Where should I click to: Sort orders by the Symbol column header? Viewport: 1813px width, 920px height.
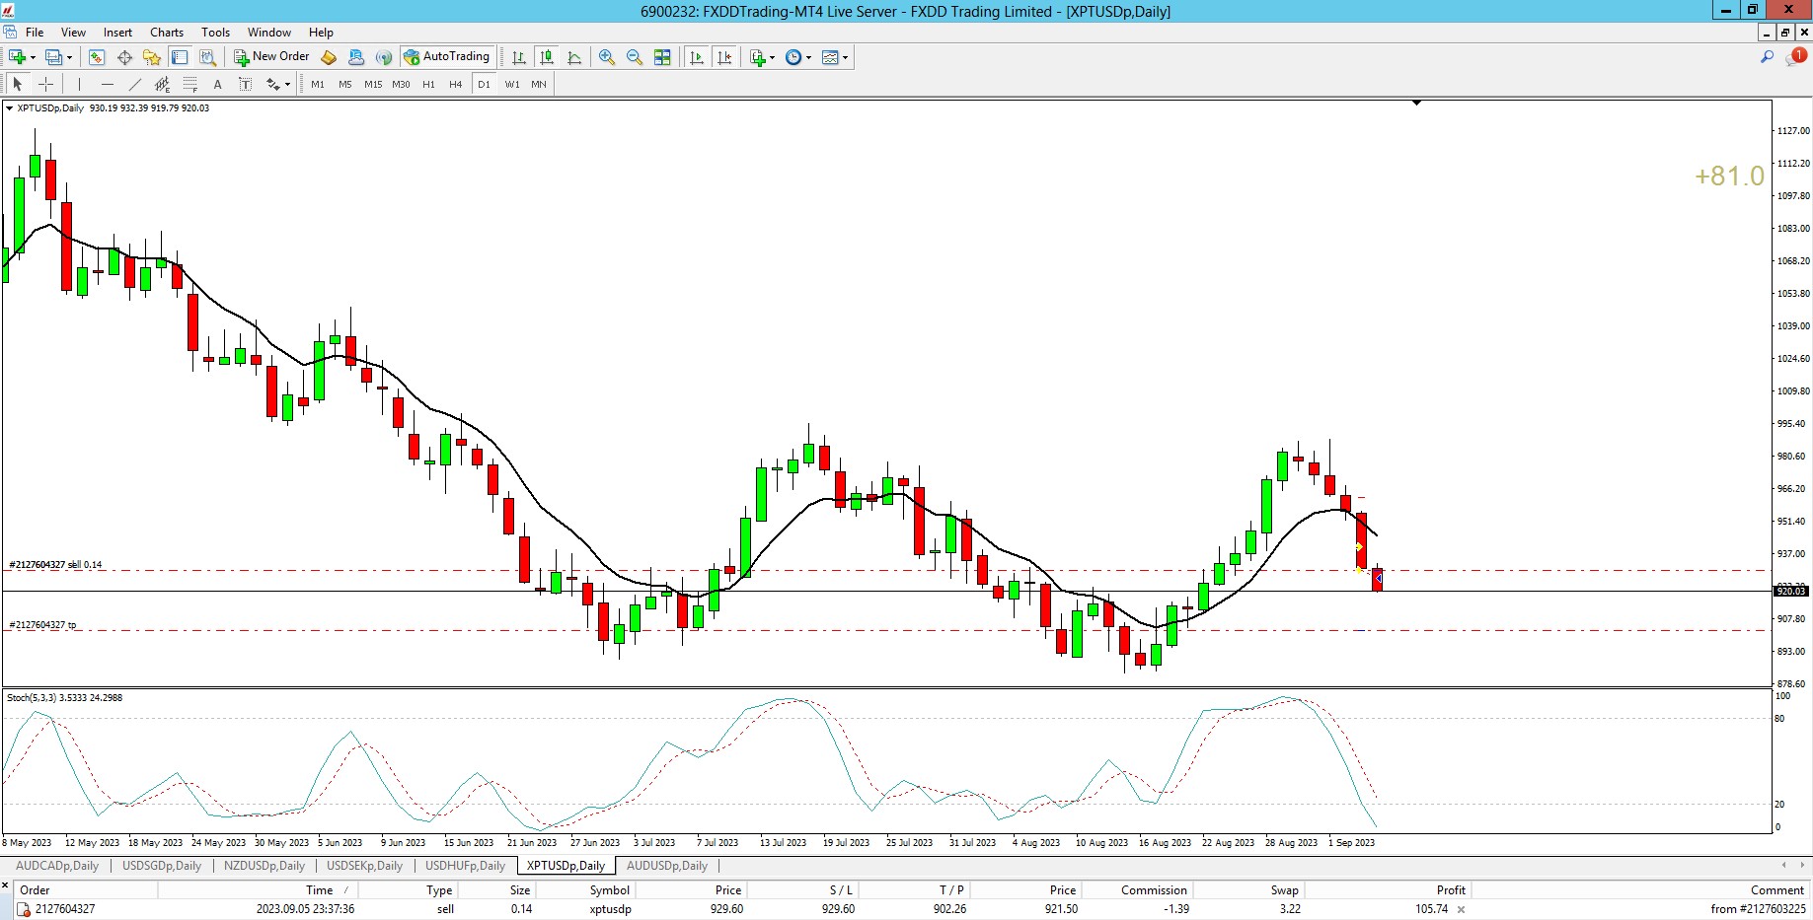coord(609,889)
